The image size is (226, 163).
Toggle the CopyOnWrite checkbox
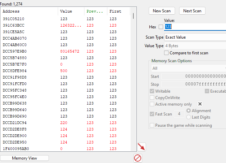(x=152, y=98)
